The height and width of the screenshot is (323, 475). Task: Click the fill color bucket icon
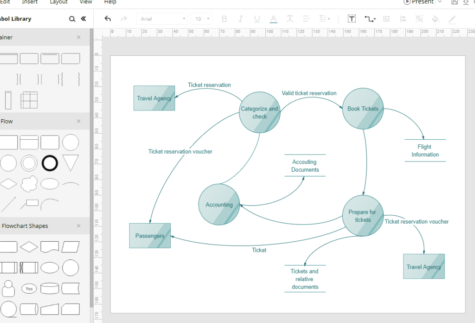pos(435,19)
